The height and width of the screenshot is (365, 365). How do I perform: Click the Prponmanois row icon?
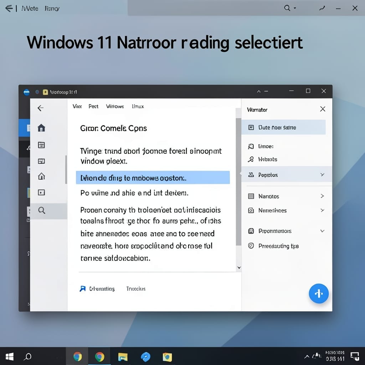tap(251, 231)
